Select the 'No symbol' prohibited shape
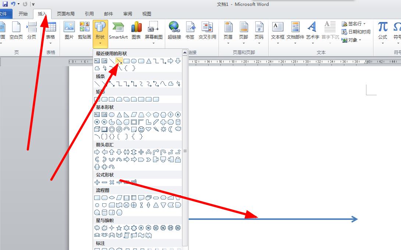401x250 pixels. [x=119, y=129]
